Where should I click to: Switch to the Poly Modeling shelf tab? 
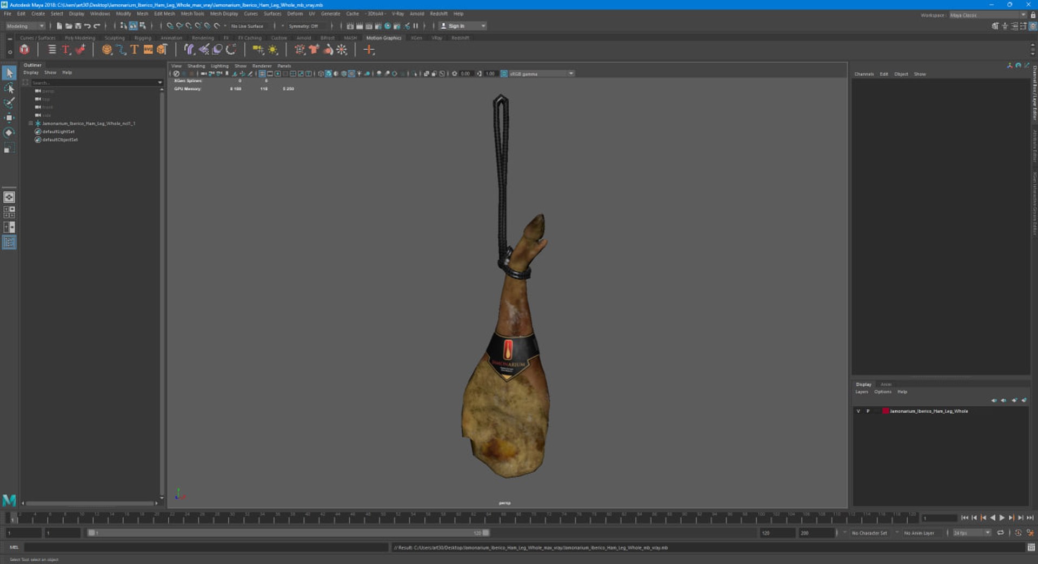click(80, 38)
